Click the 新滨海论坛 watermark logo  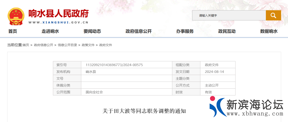(x=246, y=107)
